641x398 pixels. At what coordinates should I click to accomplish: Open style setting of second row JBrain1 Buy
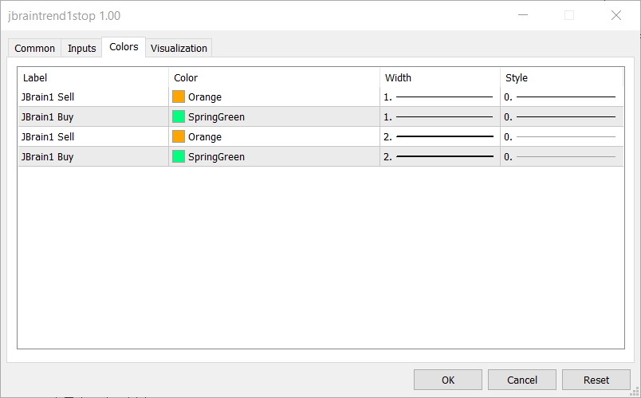point(561,116)
